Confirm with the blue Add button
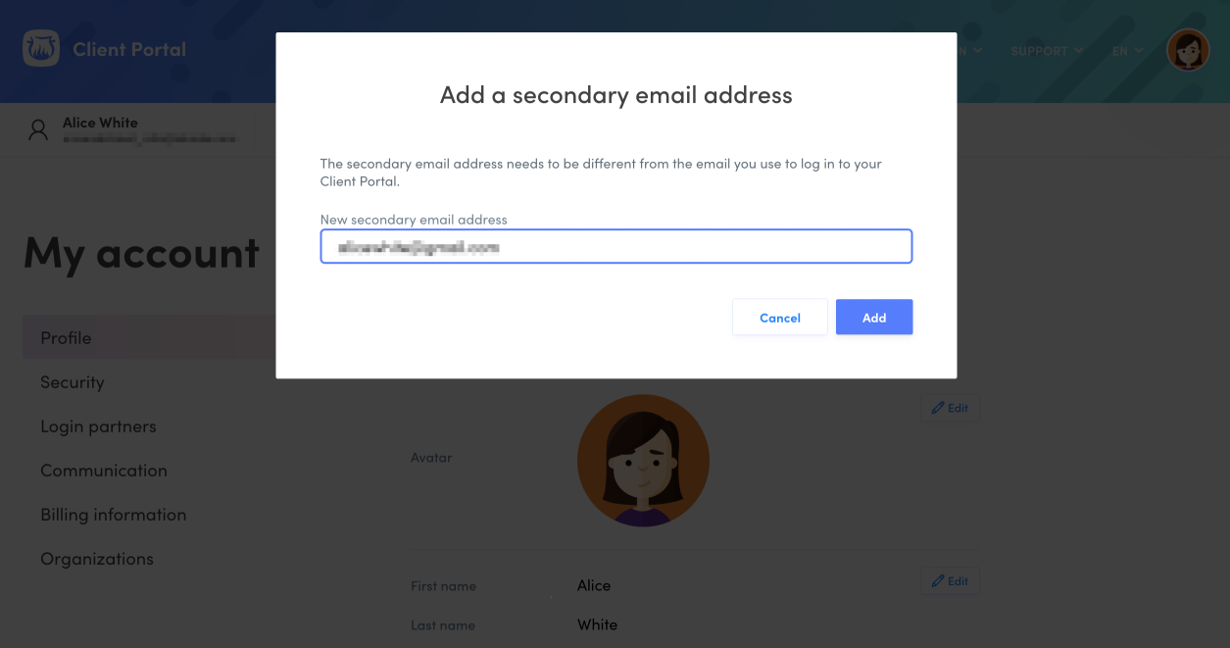Screen dimensions: 1230x648 click(873, 318)
